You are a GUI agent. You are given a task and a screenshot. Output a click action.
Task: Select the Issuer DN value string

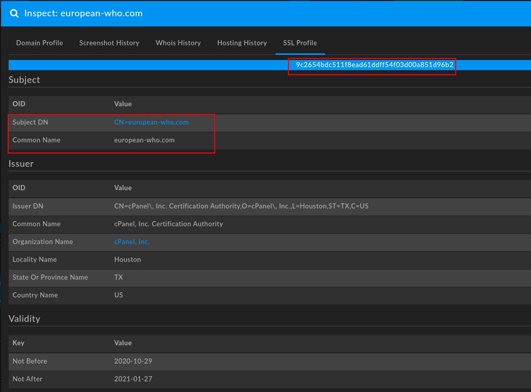(241, 206)
